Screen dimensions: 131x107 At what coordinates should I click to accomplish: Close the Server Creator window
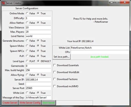(125, 2)
